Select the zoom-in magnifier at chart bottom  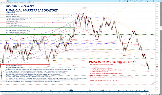click(x=147, y=94)
